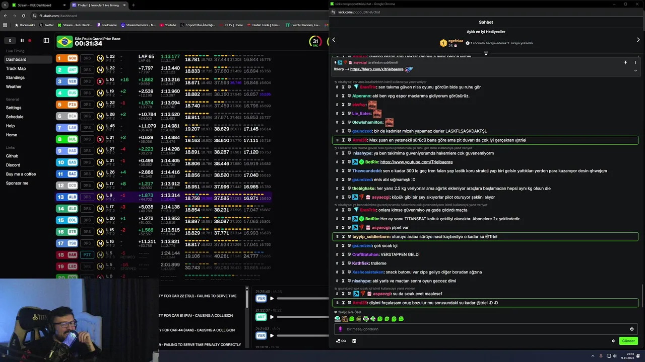Collapse the gift leaderboard panel handle
Viewport: 645px width, 362px height.
click(x=486, y=53)
